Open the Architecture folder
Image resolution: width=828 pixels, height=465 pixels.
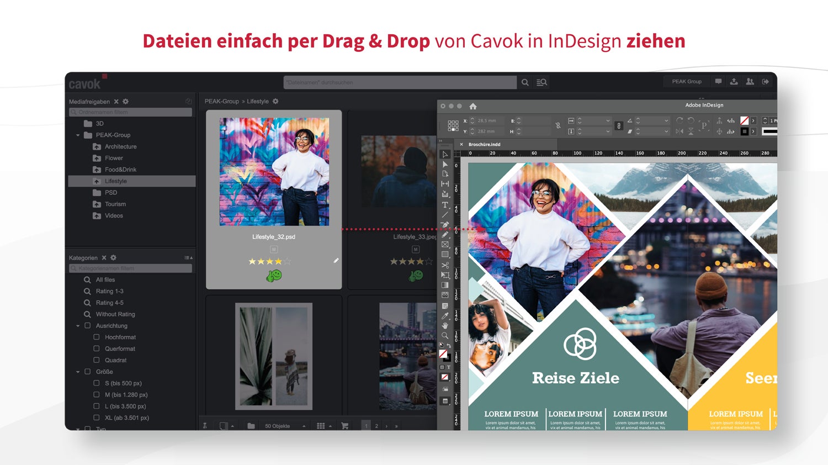click(x=120, y=146)
